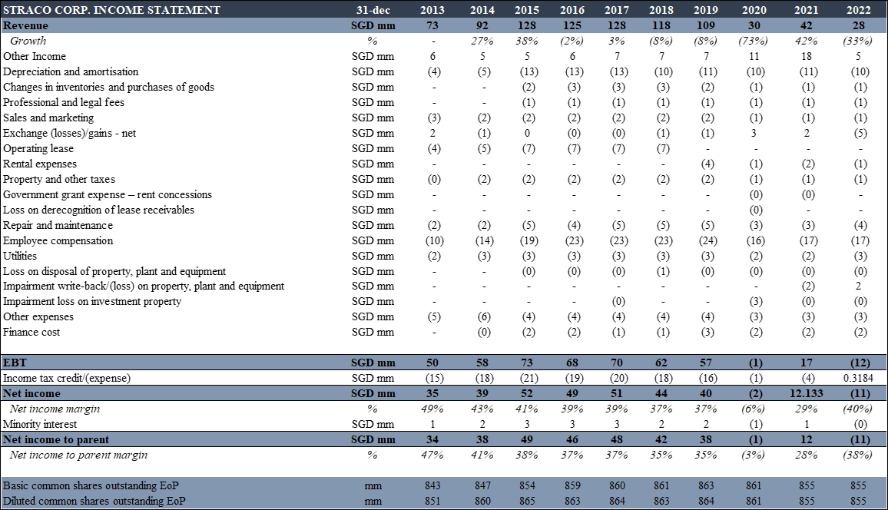Image resolution: width=888 pixels, height=510 pixels.
Task: Select Professional and legal fees label
Action: (64, 102)
